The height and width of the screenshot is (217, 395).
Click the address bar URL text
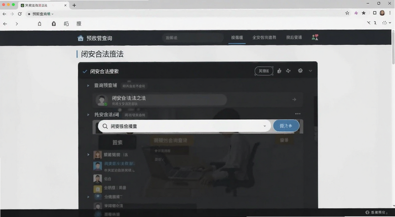coord(41,14)
